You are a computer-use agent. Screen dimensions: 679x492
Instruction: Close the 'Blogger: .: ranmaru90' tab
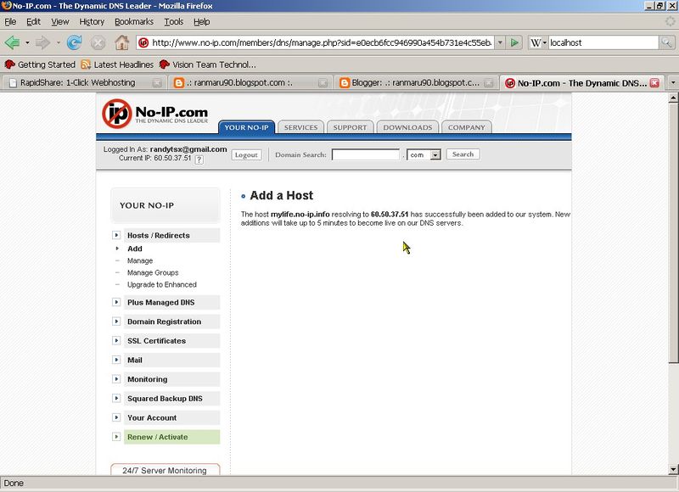point(489,83)
